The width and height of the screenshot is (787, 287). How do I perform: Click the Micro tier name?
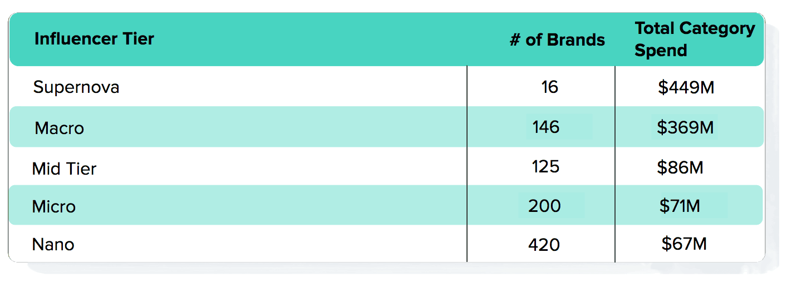54,206
